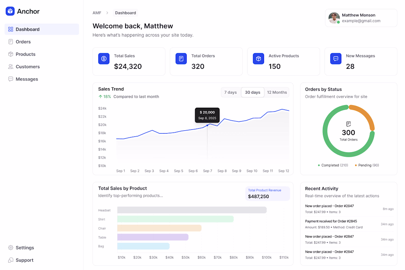Open the activity row marked 8m ago
The height and width of the screenshot is (270, 405).
(349, 209)
